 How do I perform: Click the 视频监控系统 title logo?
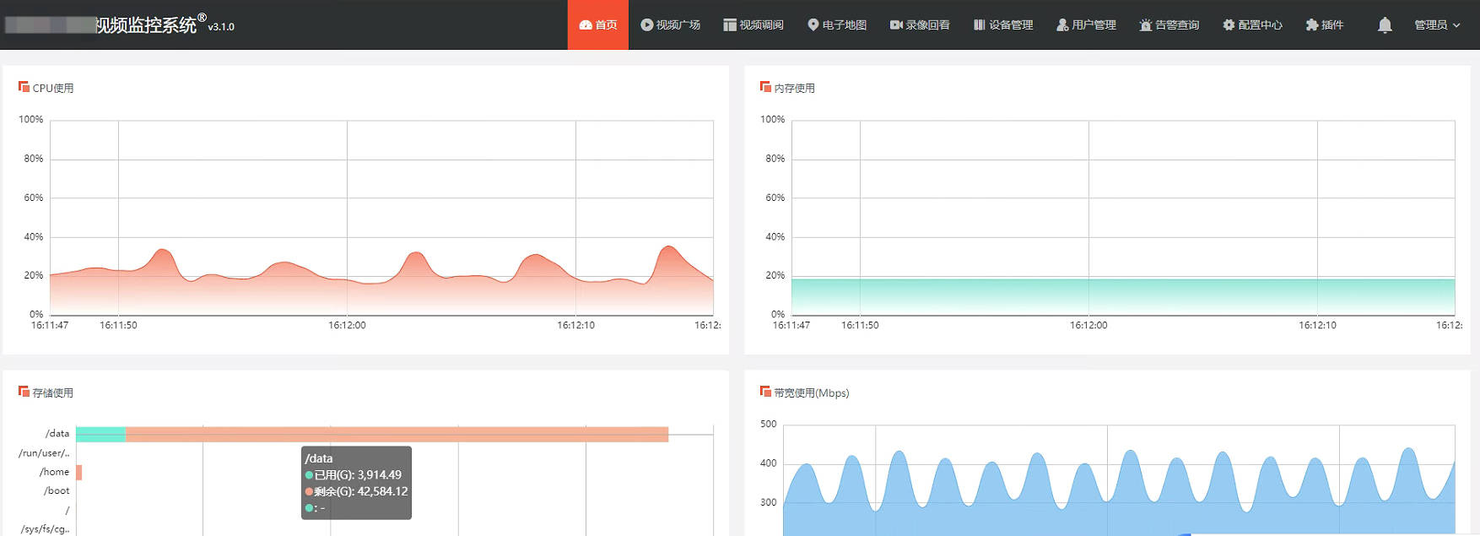pos(146,25)
